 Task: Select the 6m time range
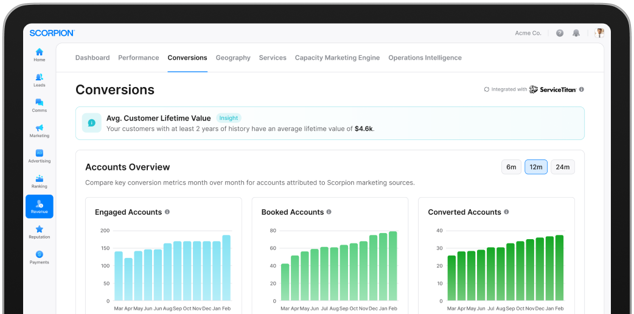pyautogui.click(x=511, y=167)
